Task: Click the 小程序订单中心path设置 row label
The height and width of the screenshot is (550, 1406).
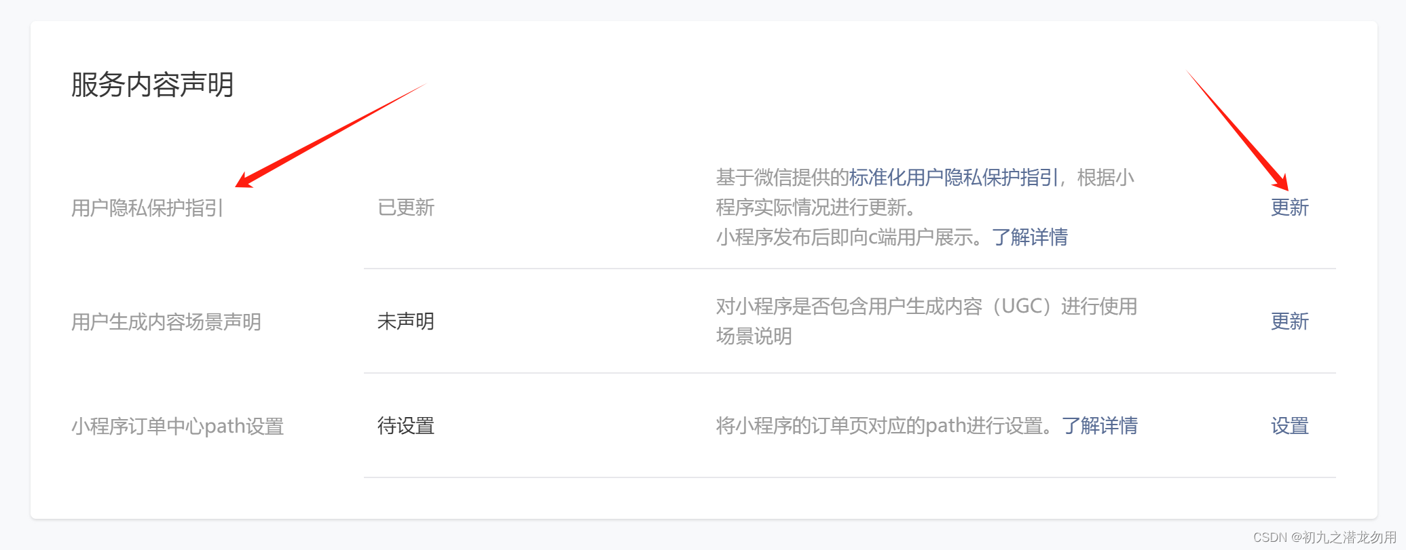Action: coord(177,426)
